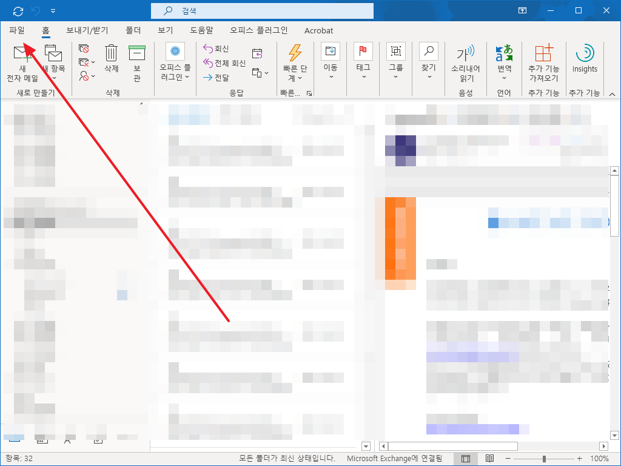Select the 홈 Home tab
Image resolution: width=621 pixels, height=466 pixels.
(x=46, y=30)
